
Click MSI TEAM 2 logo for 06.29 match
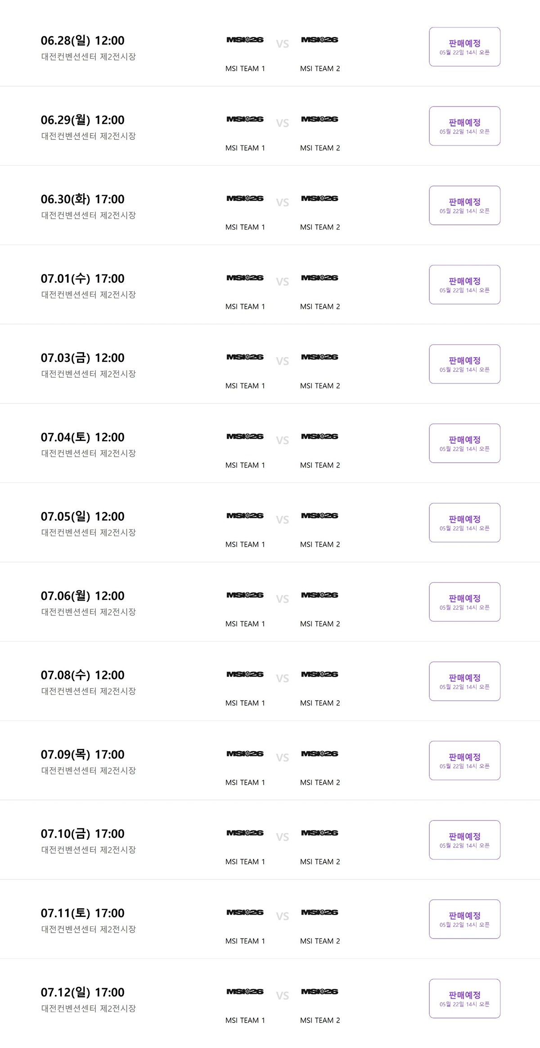tap(319, 119)
